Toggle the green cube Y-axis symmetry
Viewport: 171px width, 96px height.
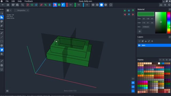pos(59,5)
